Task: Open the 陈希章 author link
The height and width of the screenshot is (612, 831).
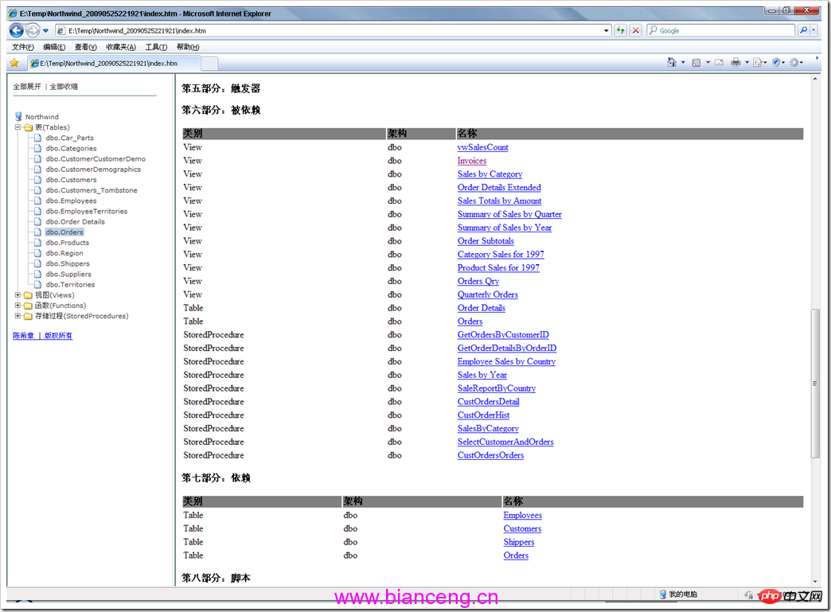Action: click(23, 335)
